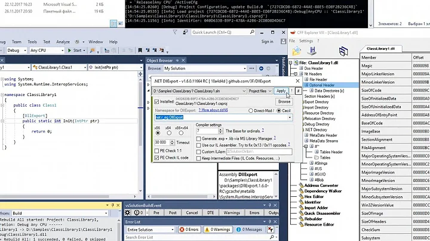Screen dimensions: 430x241
Task: Enable Keep Intermediate Files checkbox
Action: coord(198,158)
